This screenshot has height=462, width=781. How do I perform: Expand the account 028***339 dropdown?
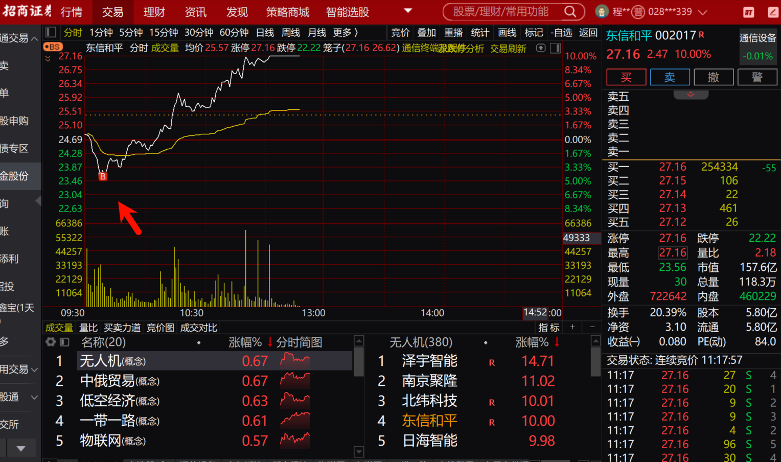pyautogui.click(x=703, y=12)
